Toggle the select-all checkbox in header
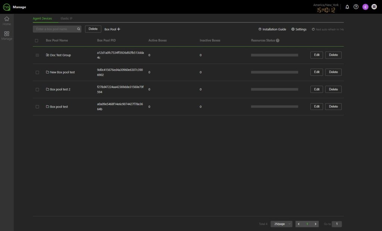The height and width of the screenshot is (231, 382). [x=37, y=41]
